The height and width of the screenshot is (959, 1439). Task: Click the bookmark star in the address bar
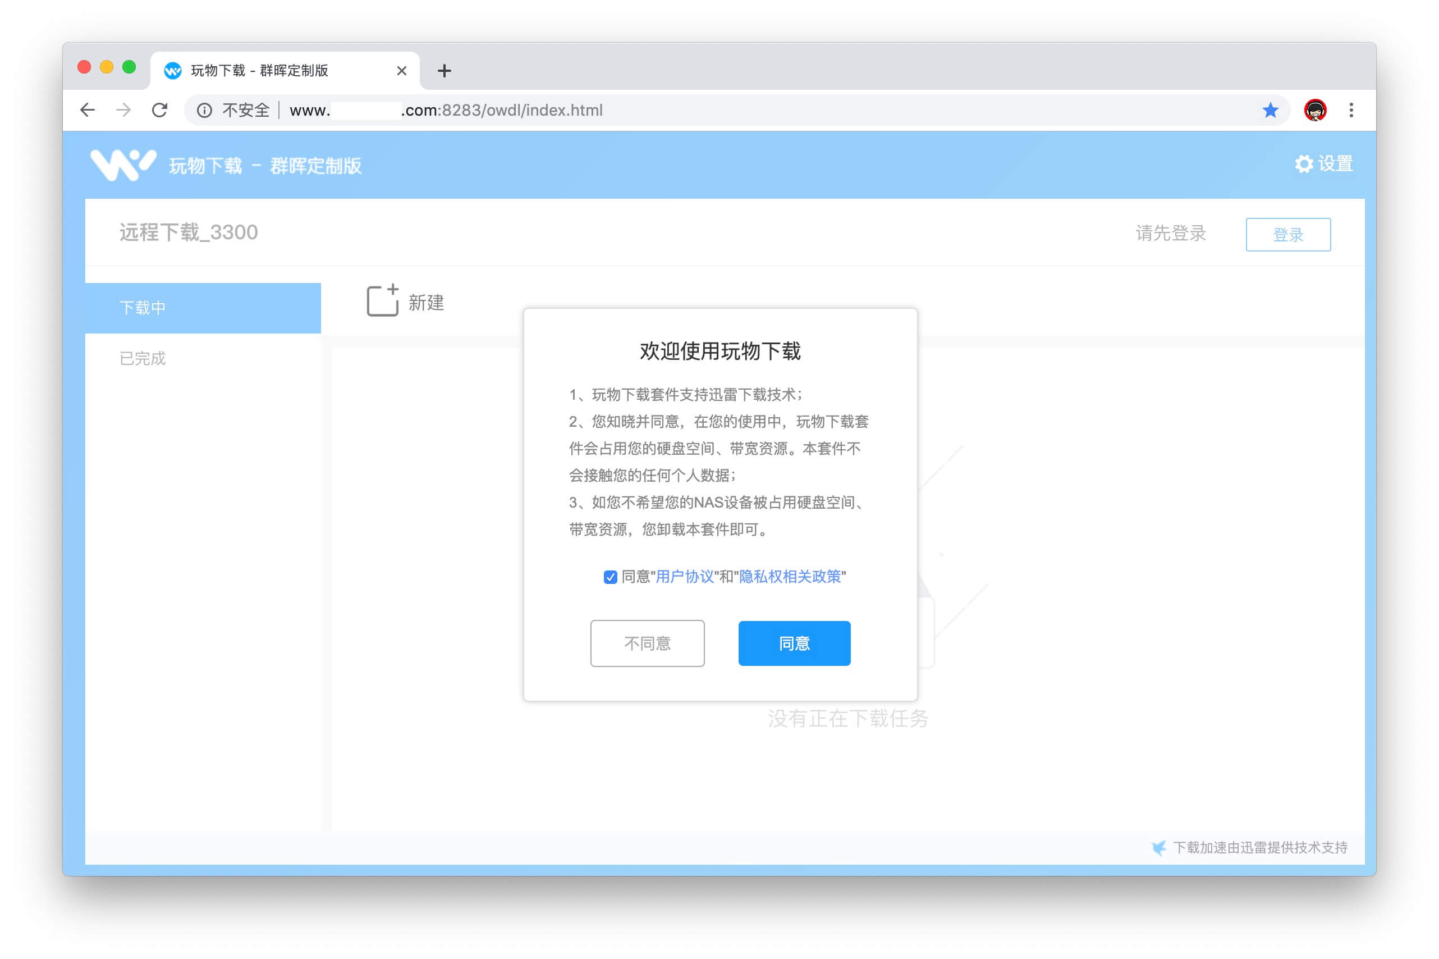pyautogui.click(x=1270, y=110)
